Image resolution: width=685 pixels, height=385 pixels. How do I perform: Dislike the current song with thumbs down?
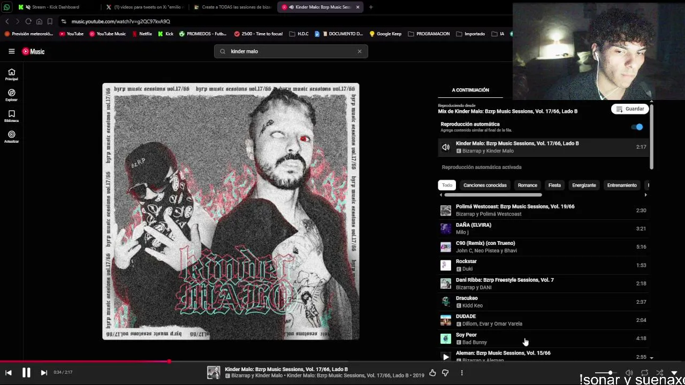(445, 373)
